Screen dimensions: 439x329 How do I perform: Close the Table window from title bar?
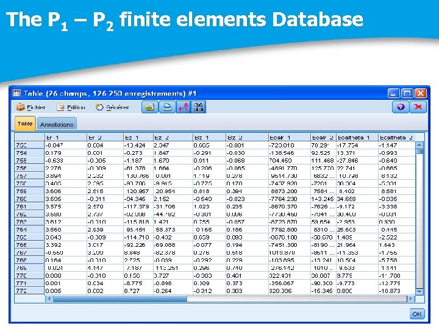[x=421, y=93]
